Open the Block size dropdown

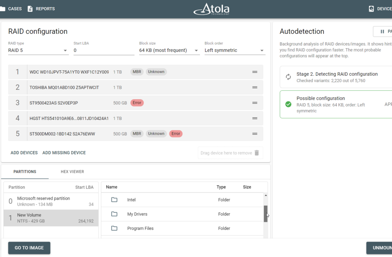pos(169,50)
